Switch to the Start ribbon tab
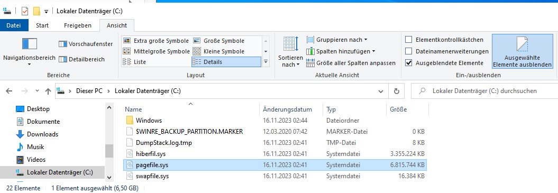Screen dimensions: 558x193 point(42,25)
